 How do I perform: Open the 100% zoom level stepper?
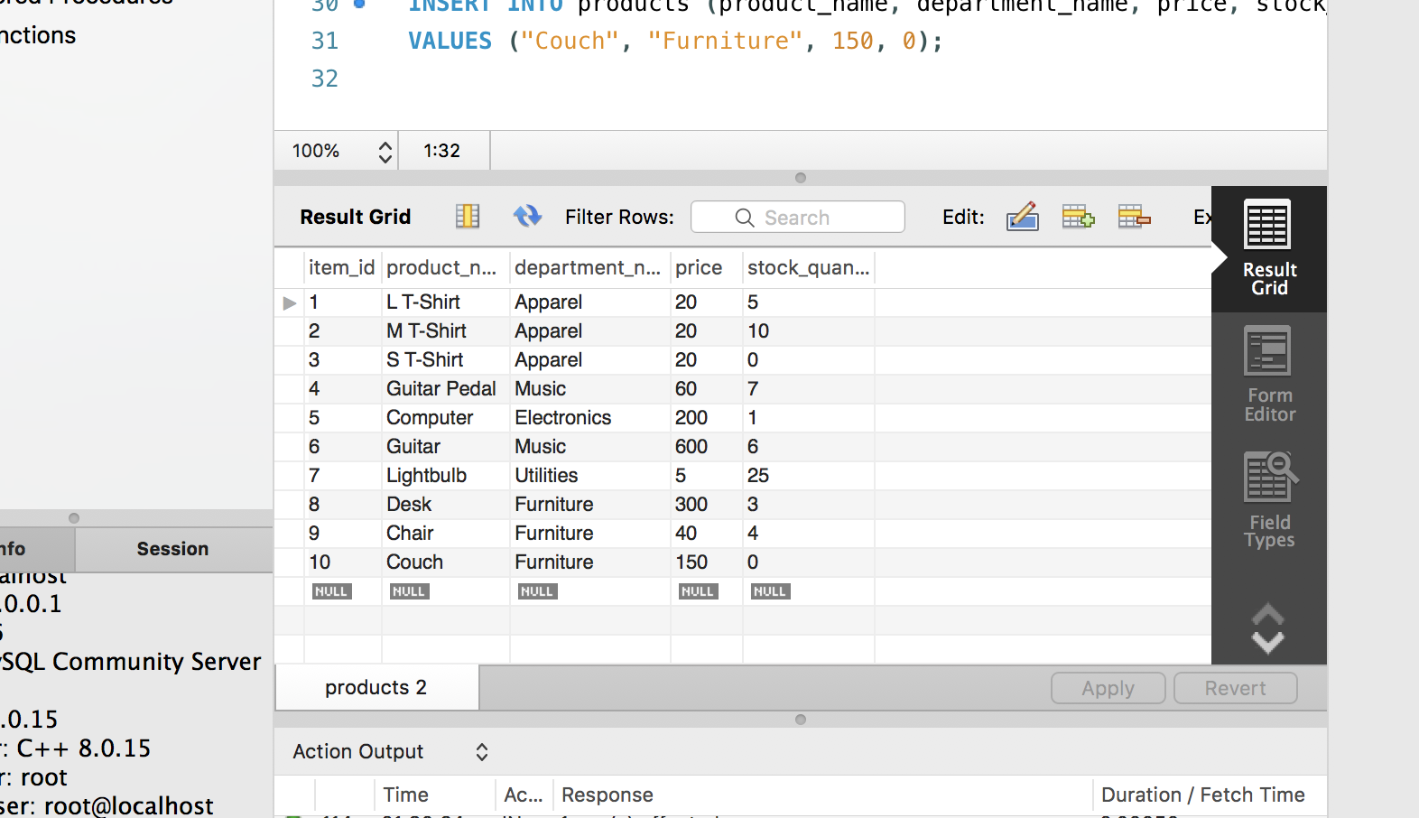385,151
